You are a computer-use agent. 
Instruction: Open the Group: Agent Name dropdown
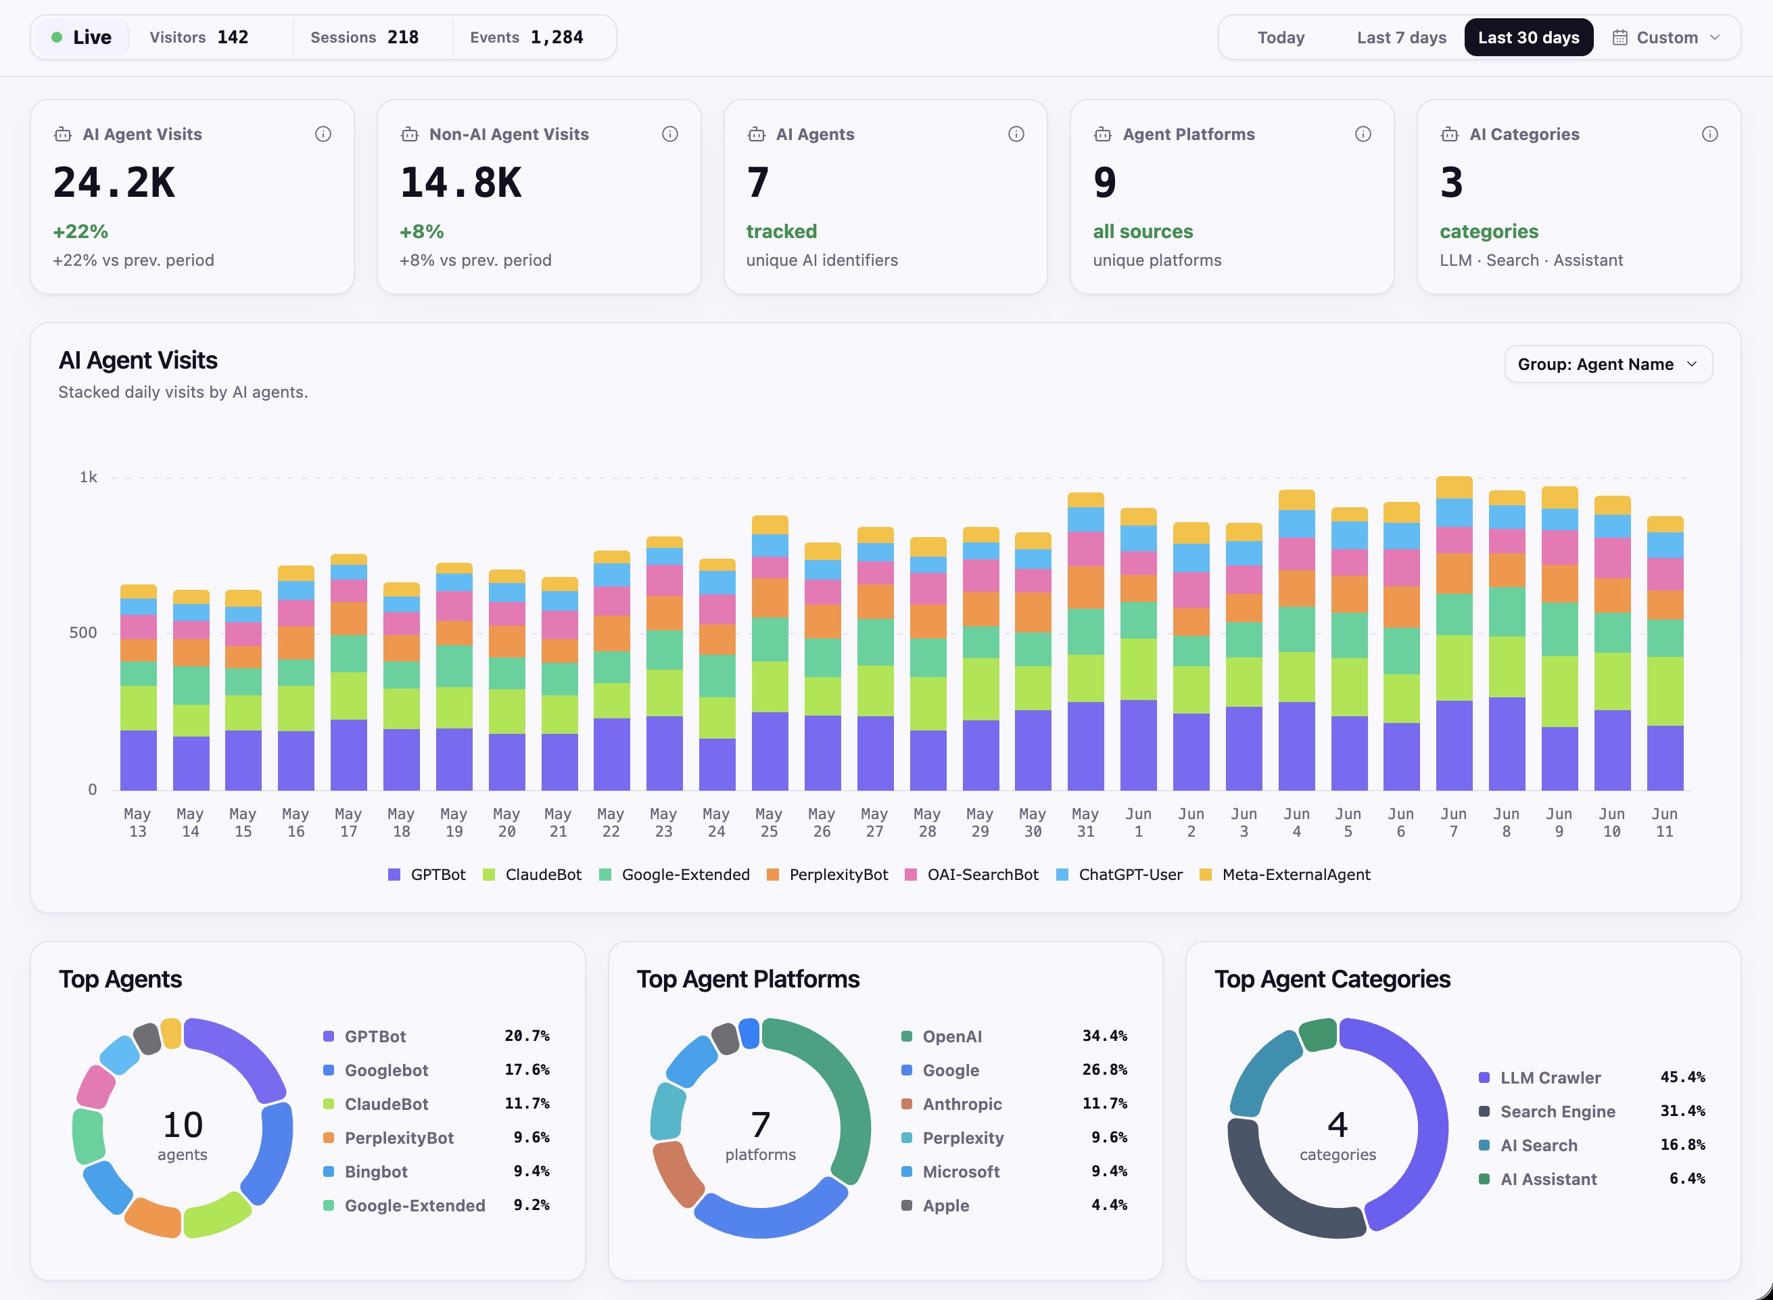(x=1608, y=365)
